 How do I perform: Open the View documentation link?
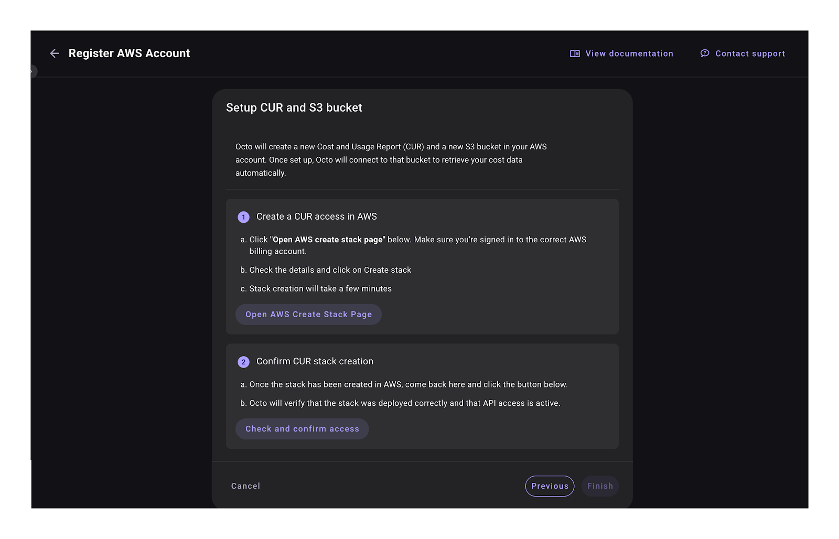(629, 53)
